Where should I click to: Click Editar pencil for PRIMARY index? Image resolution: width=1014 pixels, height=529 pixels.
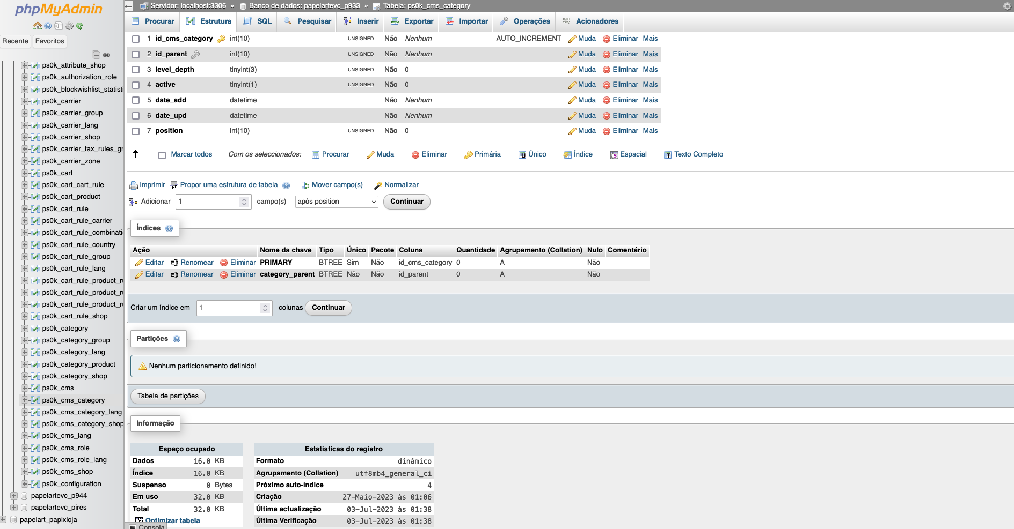click(x=139, y=263)
